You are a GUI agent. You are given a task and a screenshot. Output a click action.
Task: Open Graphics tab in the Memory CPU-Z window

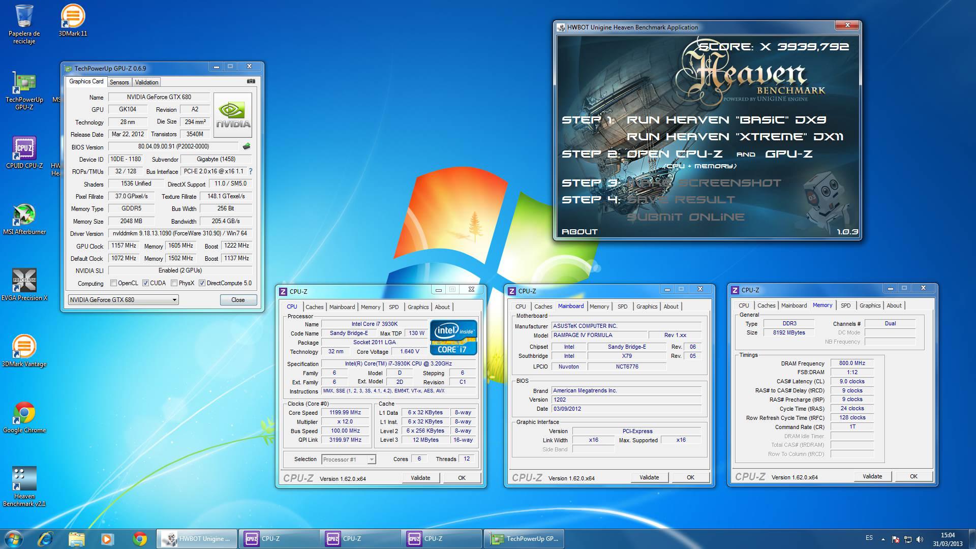[x=870, y=306]
